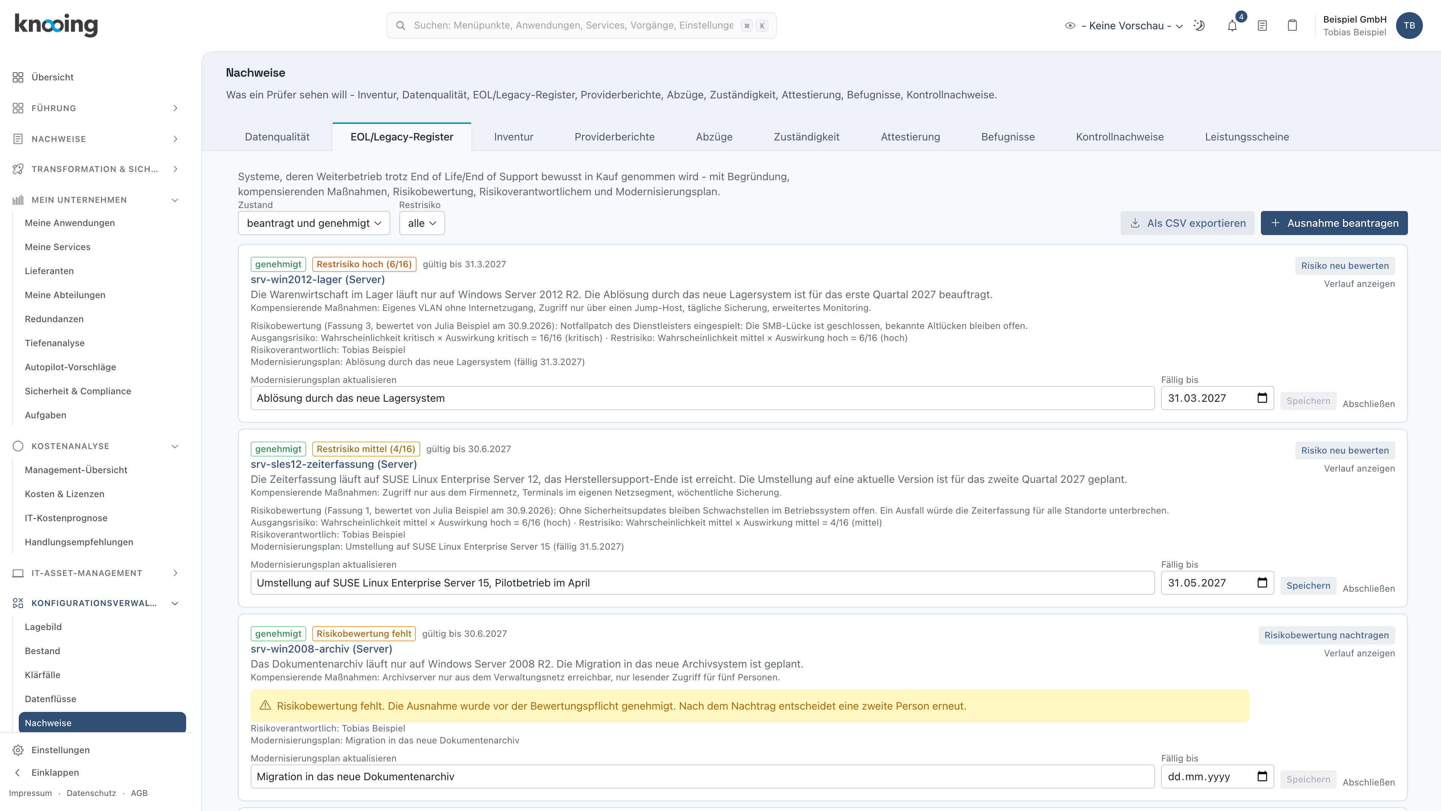Switch to the Inventur tab
Image resolution: width=1441 pixels, height=811 pixels.
513,137
